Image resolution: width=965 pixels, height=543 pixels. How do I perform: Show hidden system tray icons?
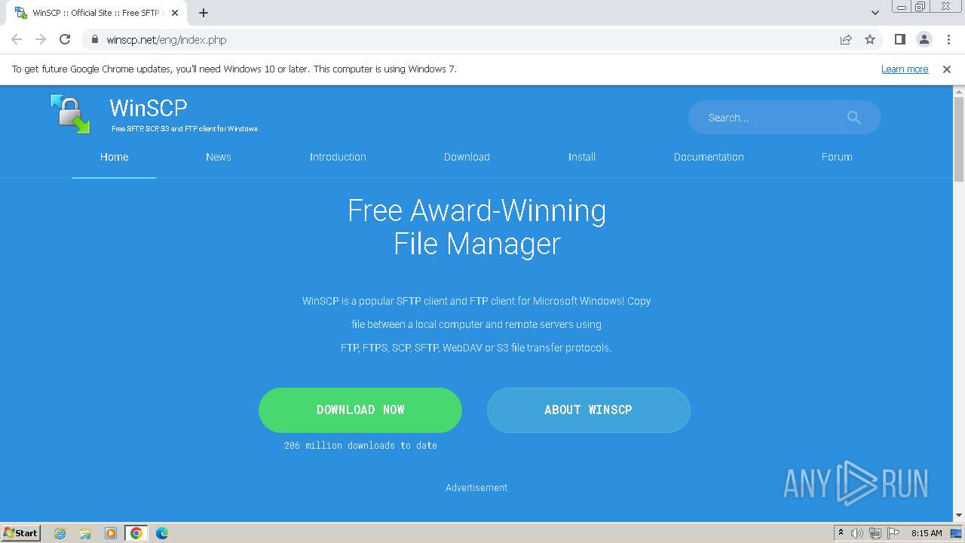click(841, 533)
